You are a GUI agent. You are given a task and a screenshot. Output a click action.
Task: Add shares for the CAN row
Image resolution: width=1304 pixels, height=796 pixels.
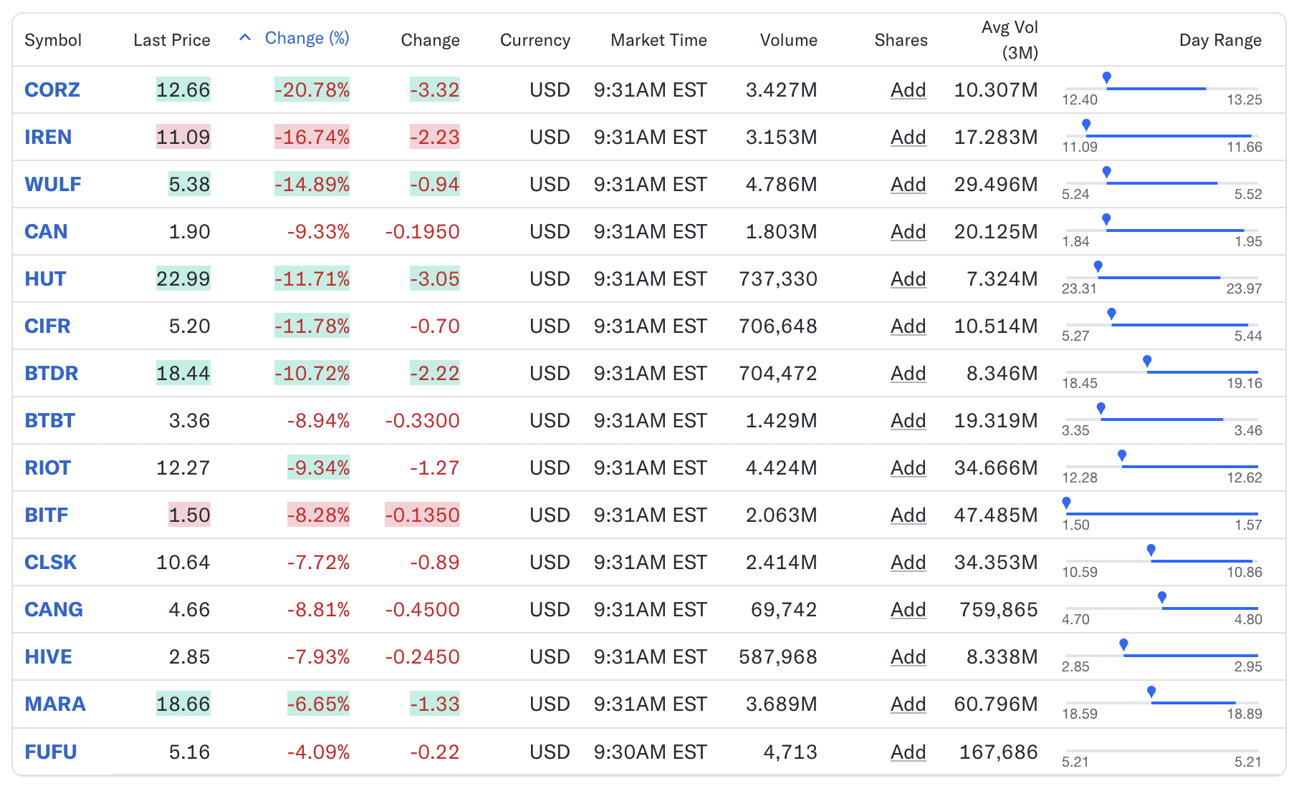[x=909, y=231]
